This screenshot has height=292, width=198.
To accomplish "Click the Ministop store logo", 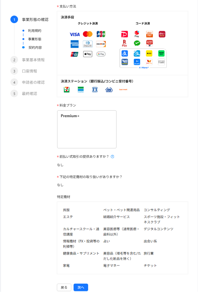I will pyautogui.click(x=109, y=90).
